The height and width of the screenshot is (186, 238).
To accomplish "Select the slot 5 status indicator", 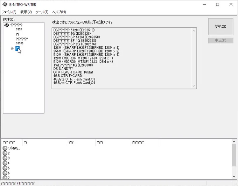I will [5, 168].
